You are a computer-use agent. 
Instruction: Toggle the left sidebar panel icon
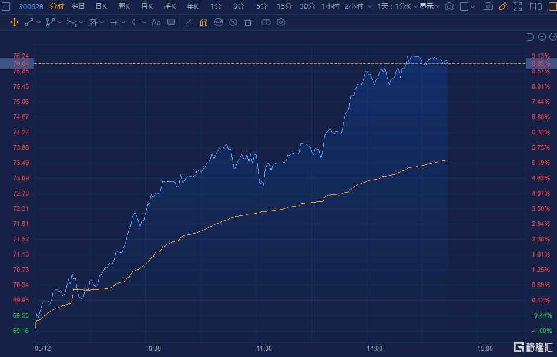[6, 6]
